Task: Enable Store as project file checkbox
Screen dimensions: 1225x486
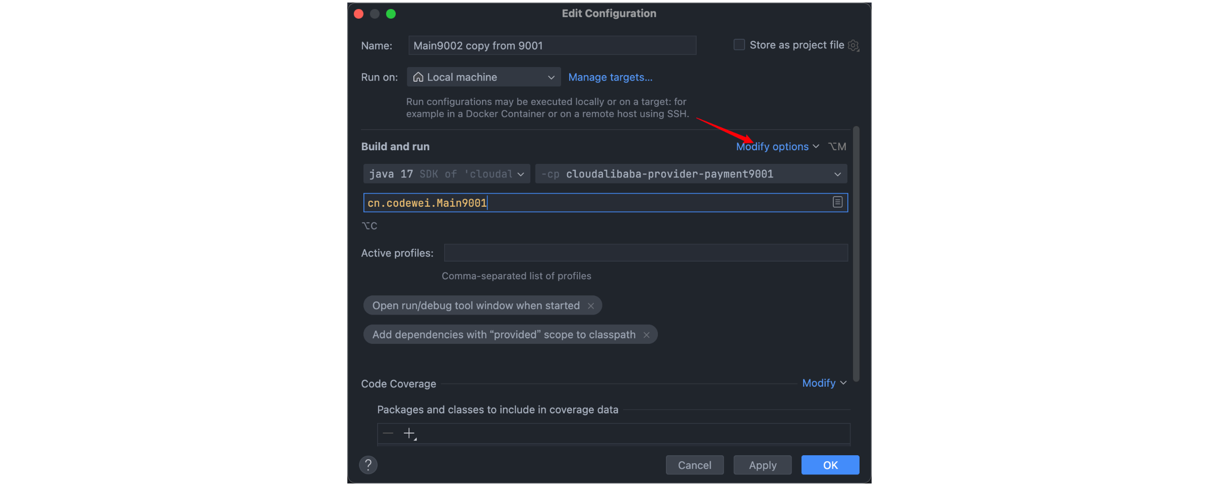Action: coord(739,45)
